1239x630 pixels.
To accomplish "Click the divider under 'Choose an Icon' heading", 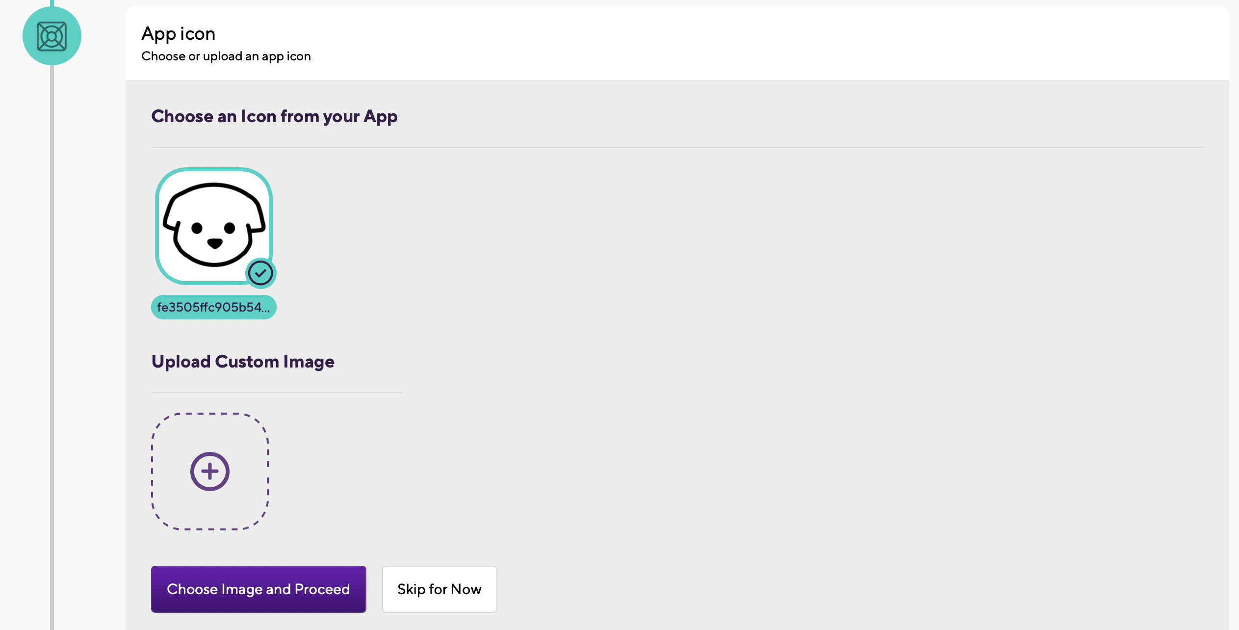I will pyautogui.click(x=677, y=147).
